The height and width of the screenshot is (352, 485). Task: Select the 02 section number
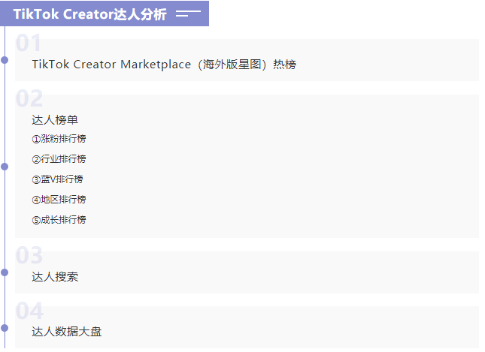(29, 98)
